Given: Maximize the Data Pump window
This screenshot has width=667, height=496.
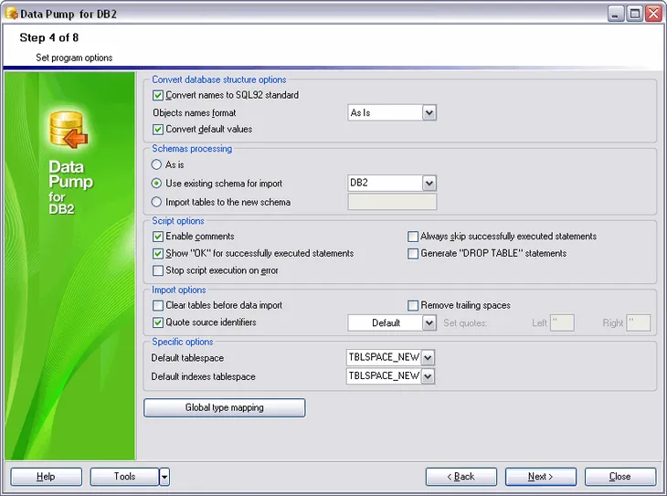Looking at the screenshot, I should (634, 14).
